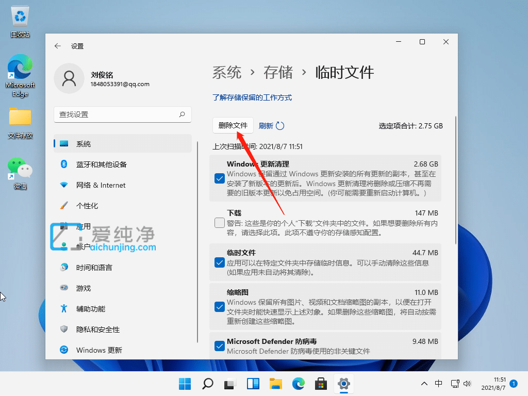Uncheck the 缩略图 thumbnails checkbox

pos(220,307)
